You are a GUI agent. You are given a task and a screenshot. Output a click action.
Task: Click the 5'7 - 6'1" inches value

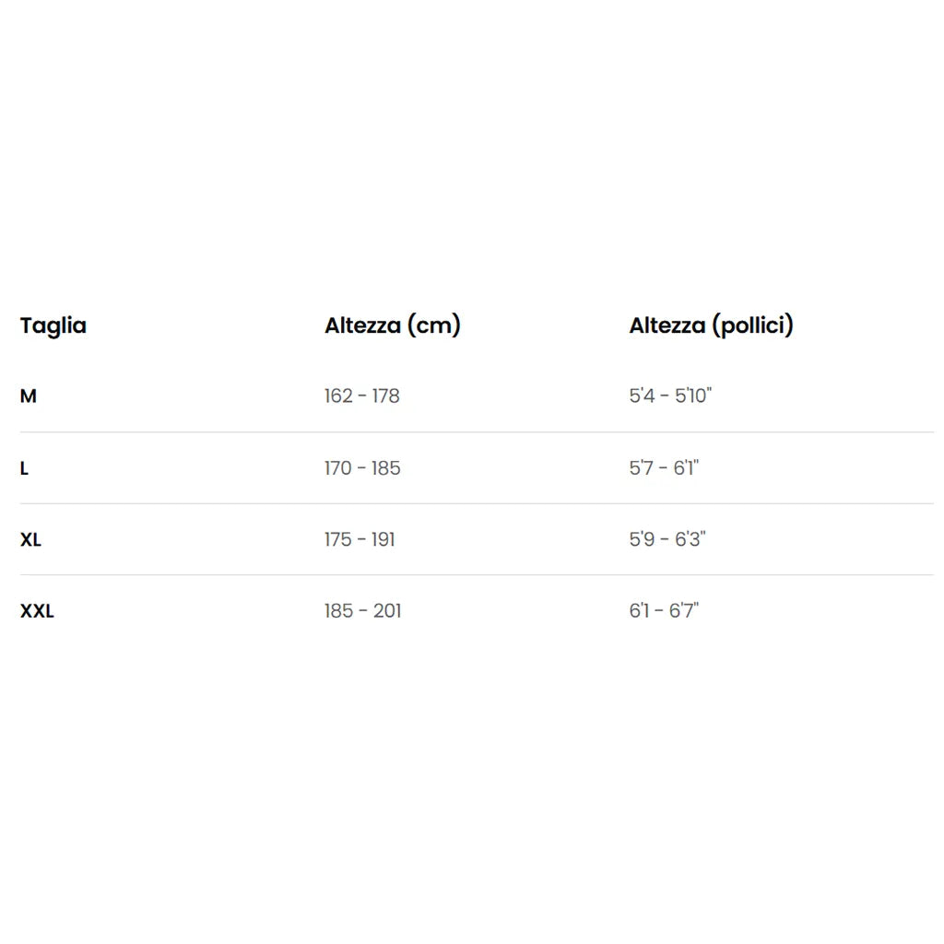coord(664,468)
